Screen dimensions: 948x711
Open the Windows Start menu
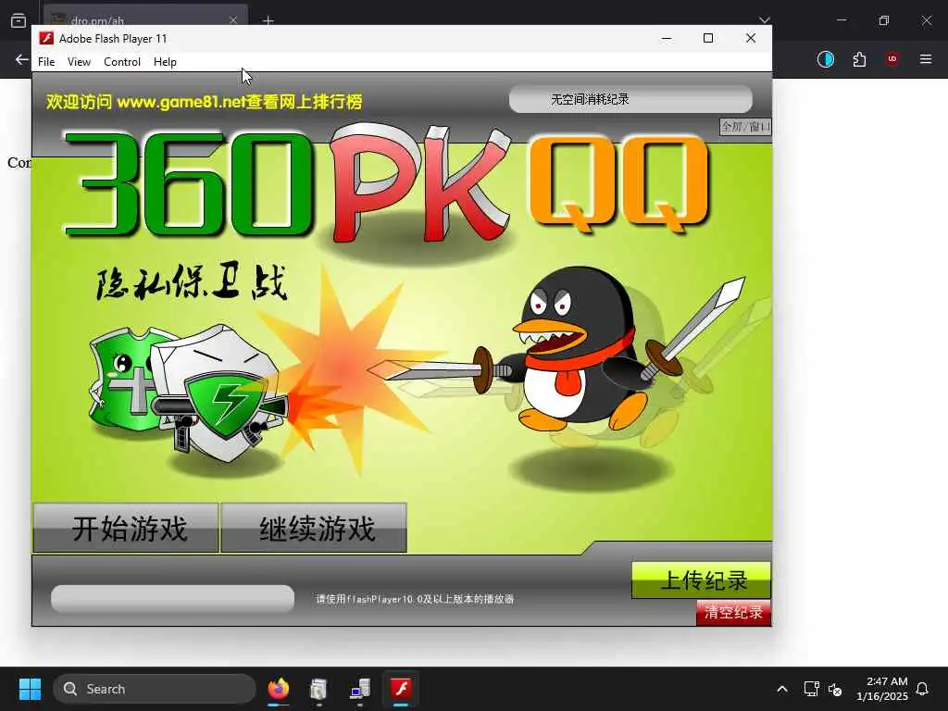(30, 689)
